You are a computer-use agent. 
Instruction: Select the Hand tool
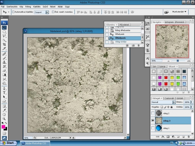pos(4,115)
